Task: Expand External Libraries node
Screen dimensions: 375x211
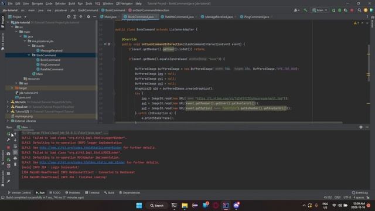Action: (8, 121)
